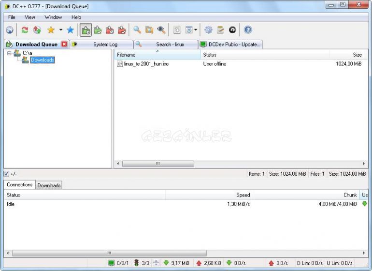The image size is (372, 271).
Task: Open the View menu
Action: click(x=30, y=17)
